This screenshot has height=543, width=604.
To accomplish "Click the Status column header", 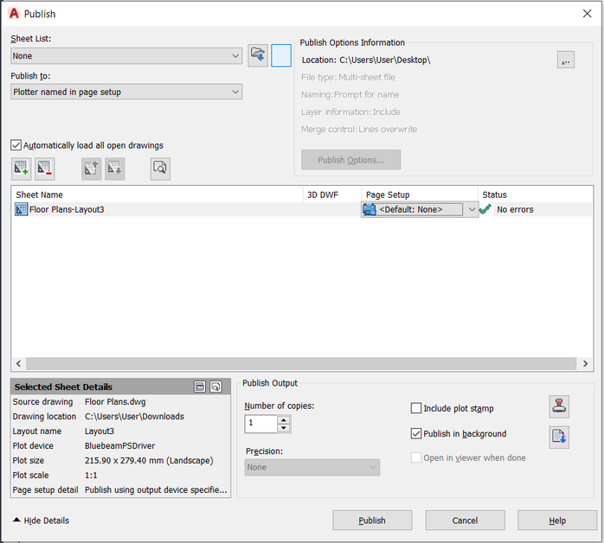I will coord(536,195).
